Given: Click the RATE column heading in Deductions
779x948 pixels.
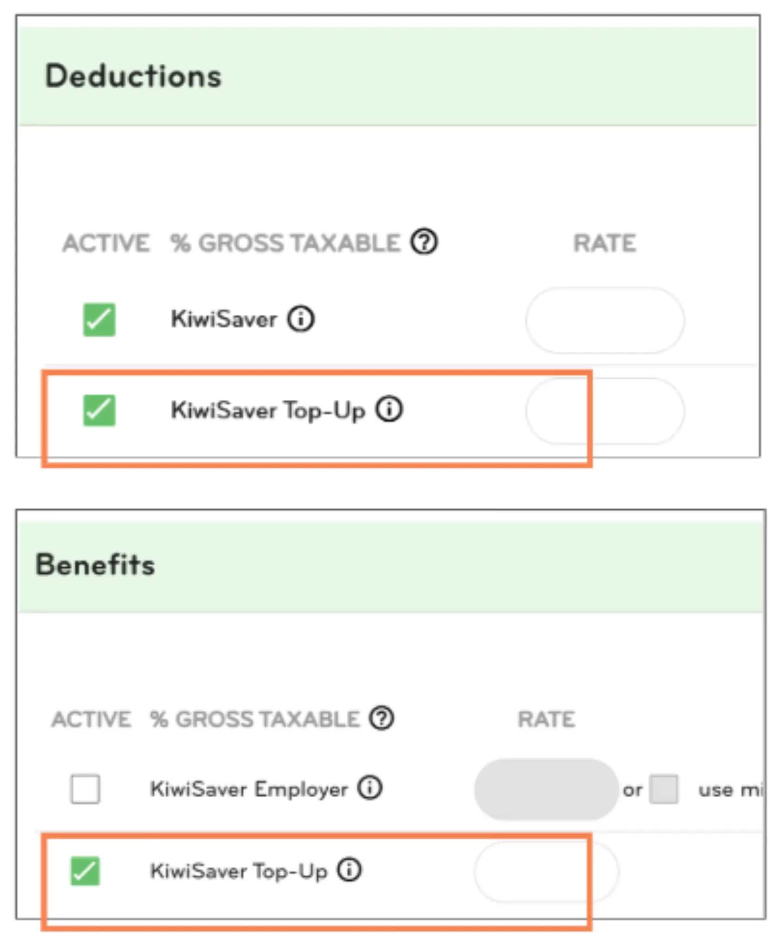Looking at the screenshot, I should pos(605,243).
